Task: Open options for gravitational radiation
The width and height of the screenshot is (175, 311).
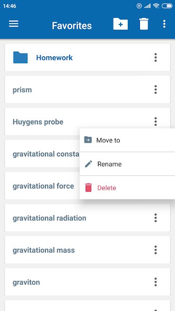Action: coord(156,218)
